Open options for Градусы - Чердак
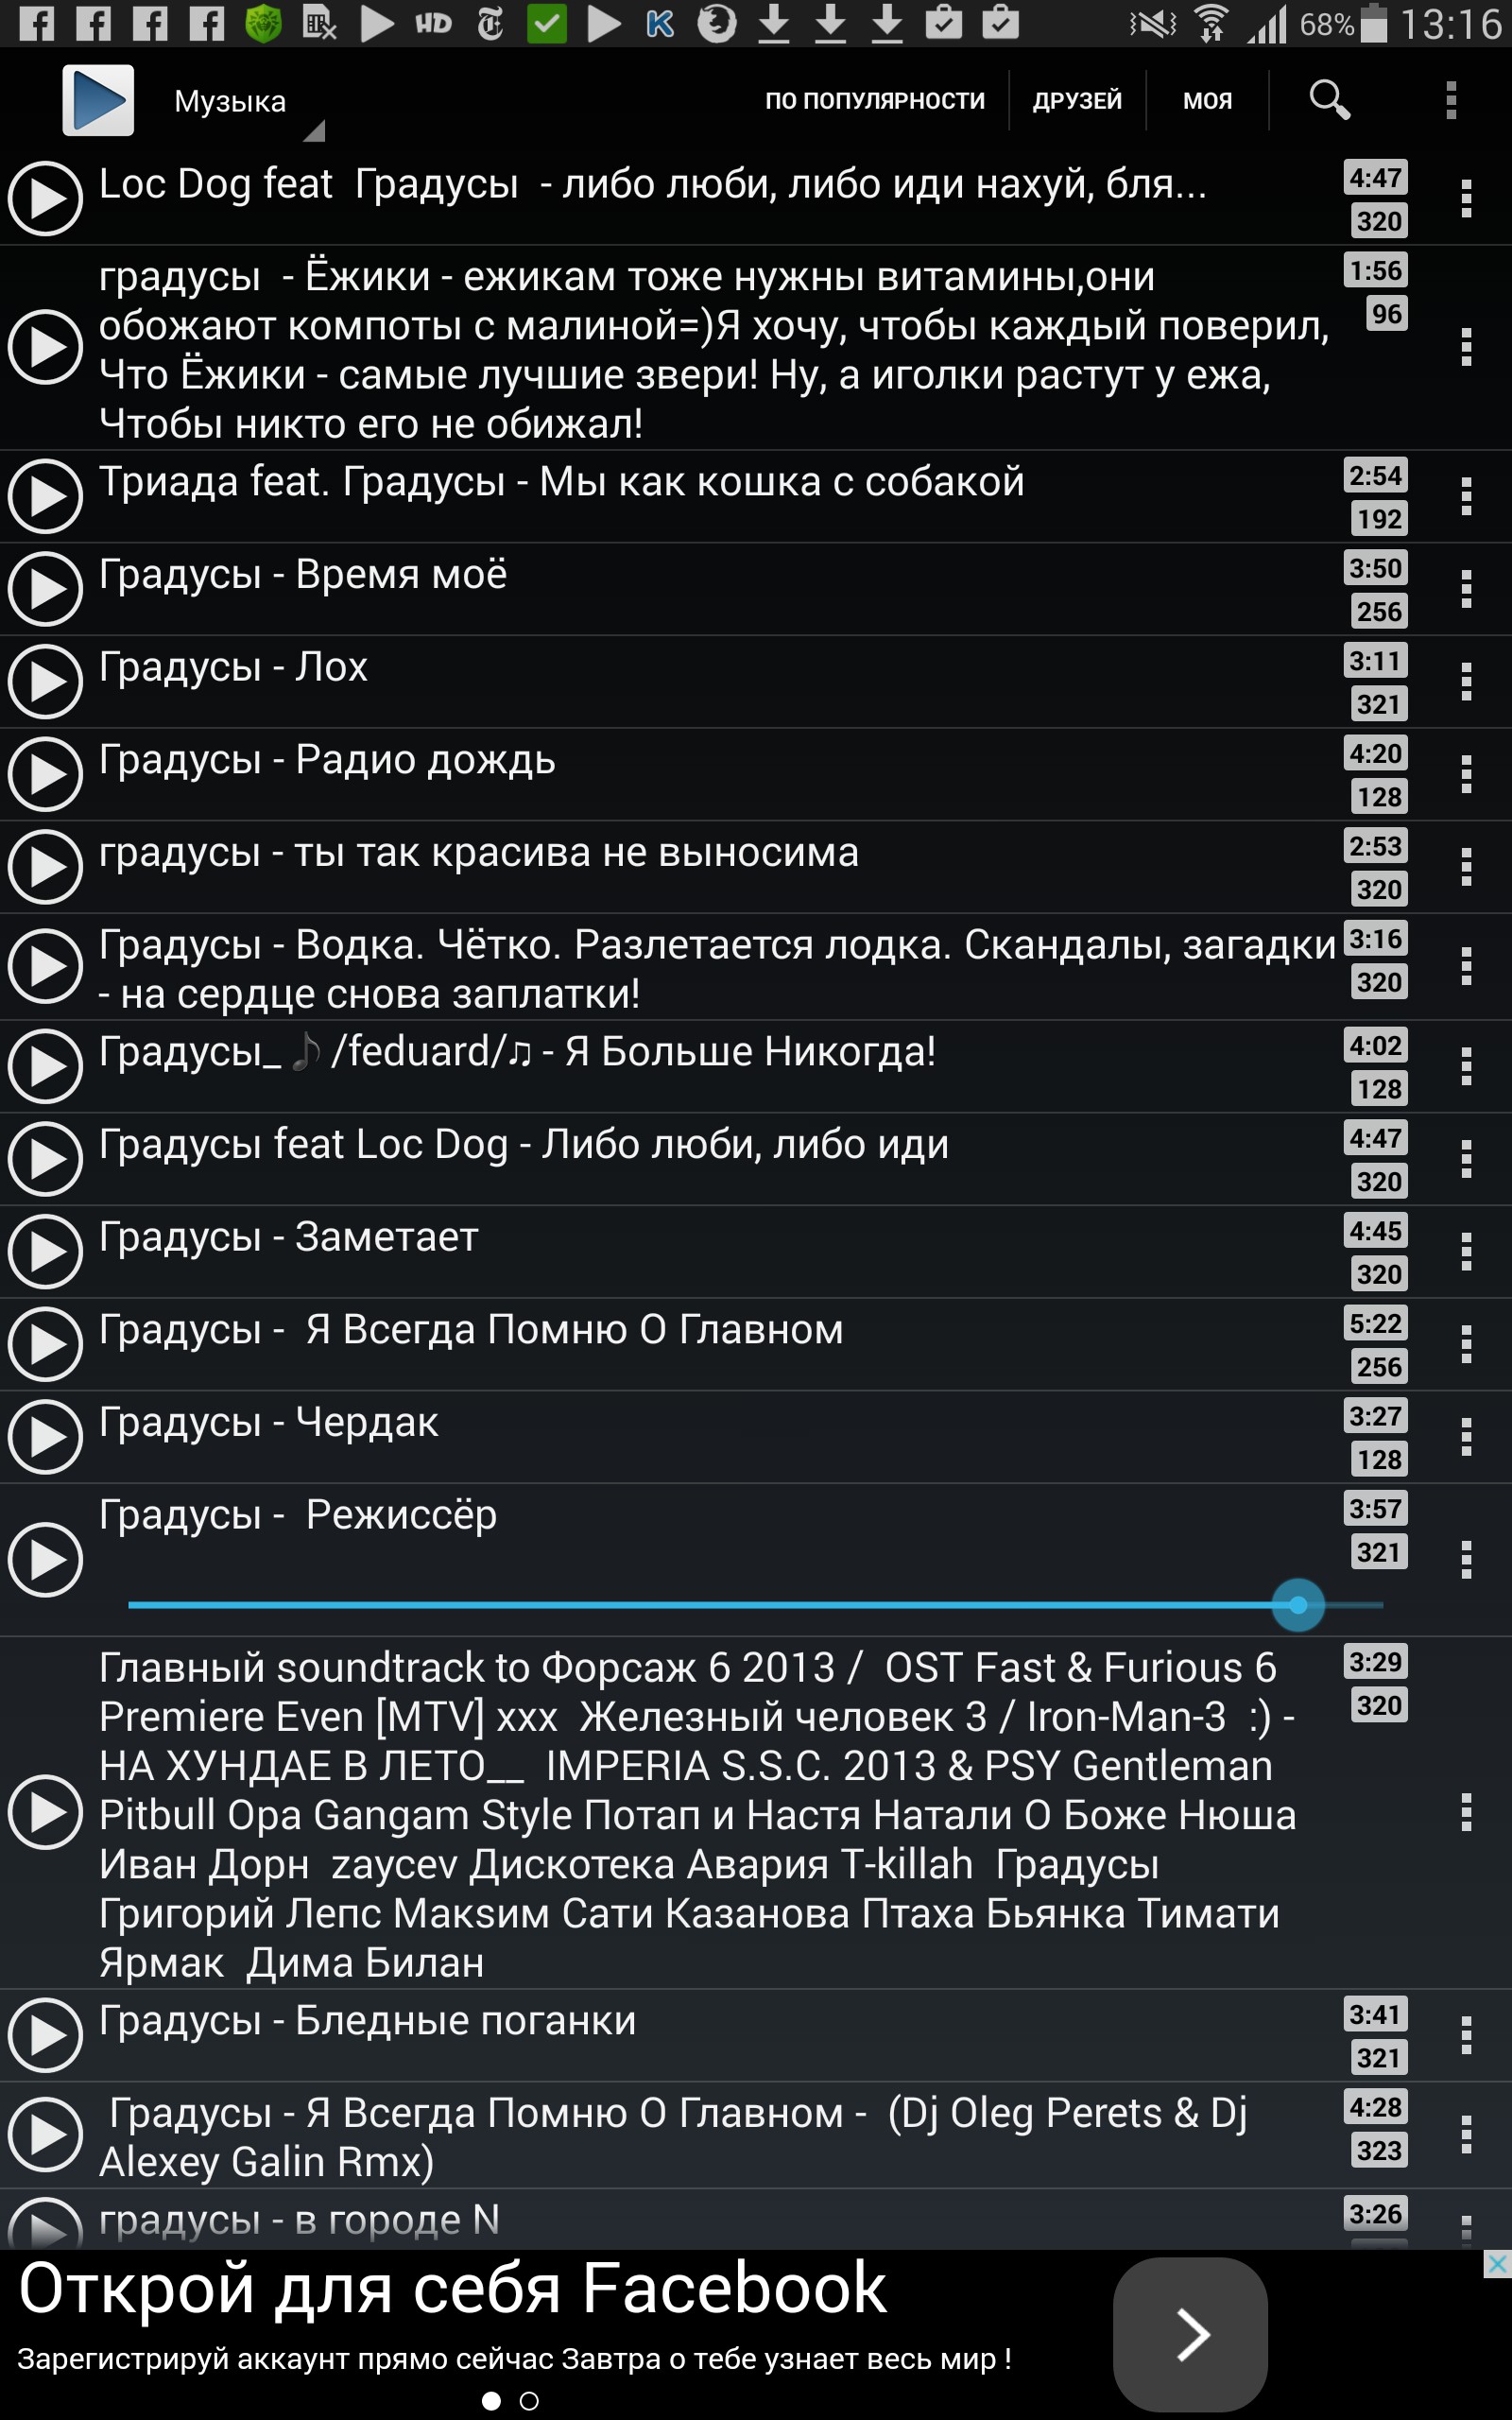Image resolution: width=1512 pixels, height=2420 pixels. pyautogui.click(x=1466, y=1437)
